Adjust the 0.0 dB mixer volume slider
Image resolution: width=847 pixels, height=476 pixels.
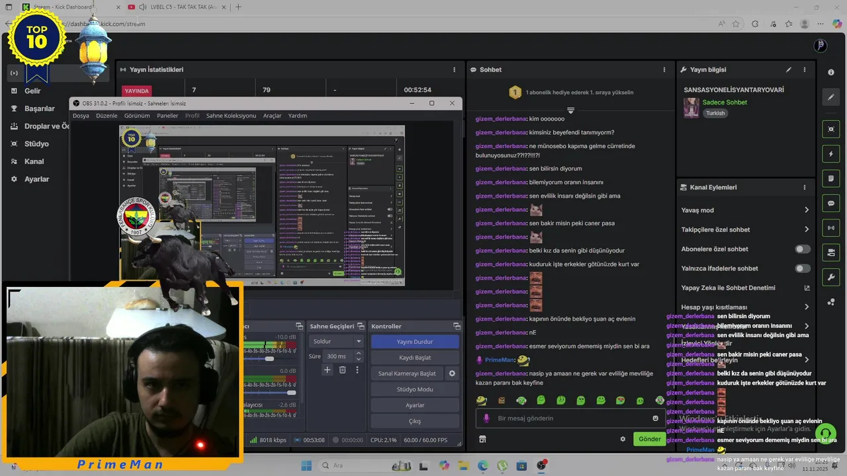(291, 393)
